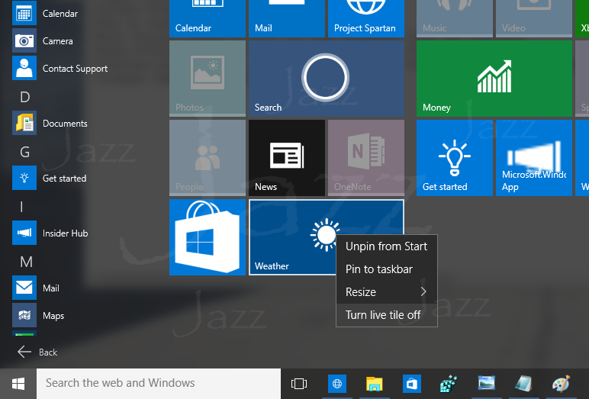Go Back from All apps list
Viewport: 589px width, 399px height.
pyautogui.click(x=37, y=352)
